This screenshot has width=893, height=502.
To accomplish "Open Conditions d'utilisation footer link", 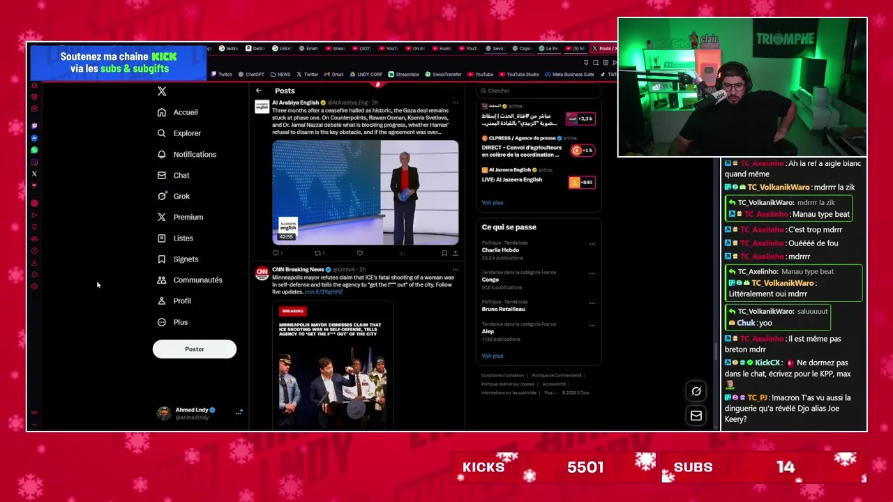I will [502, 375].
